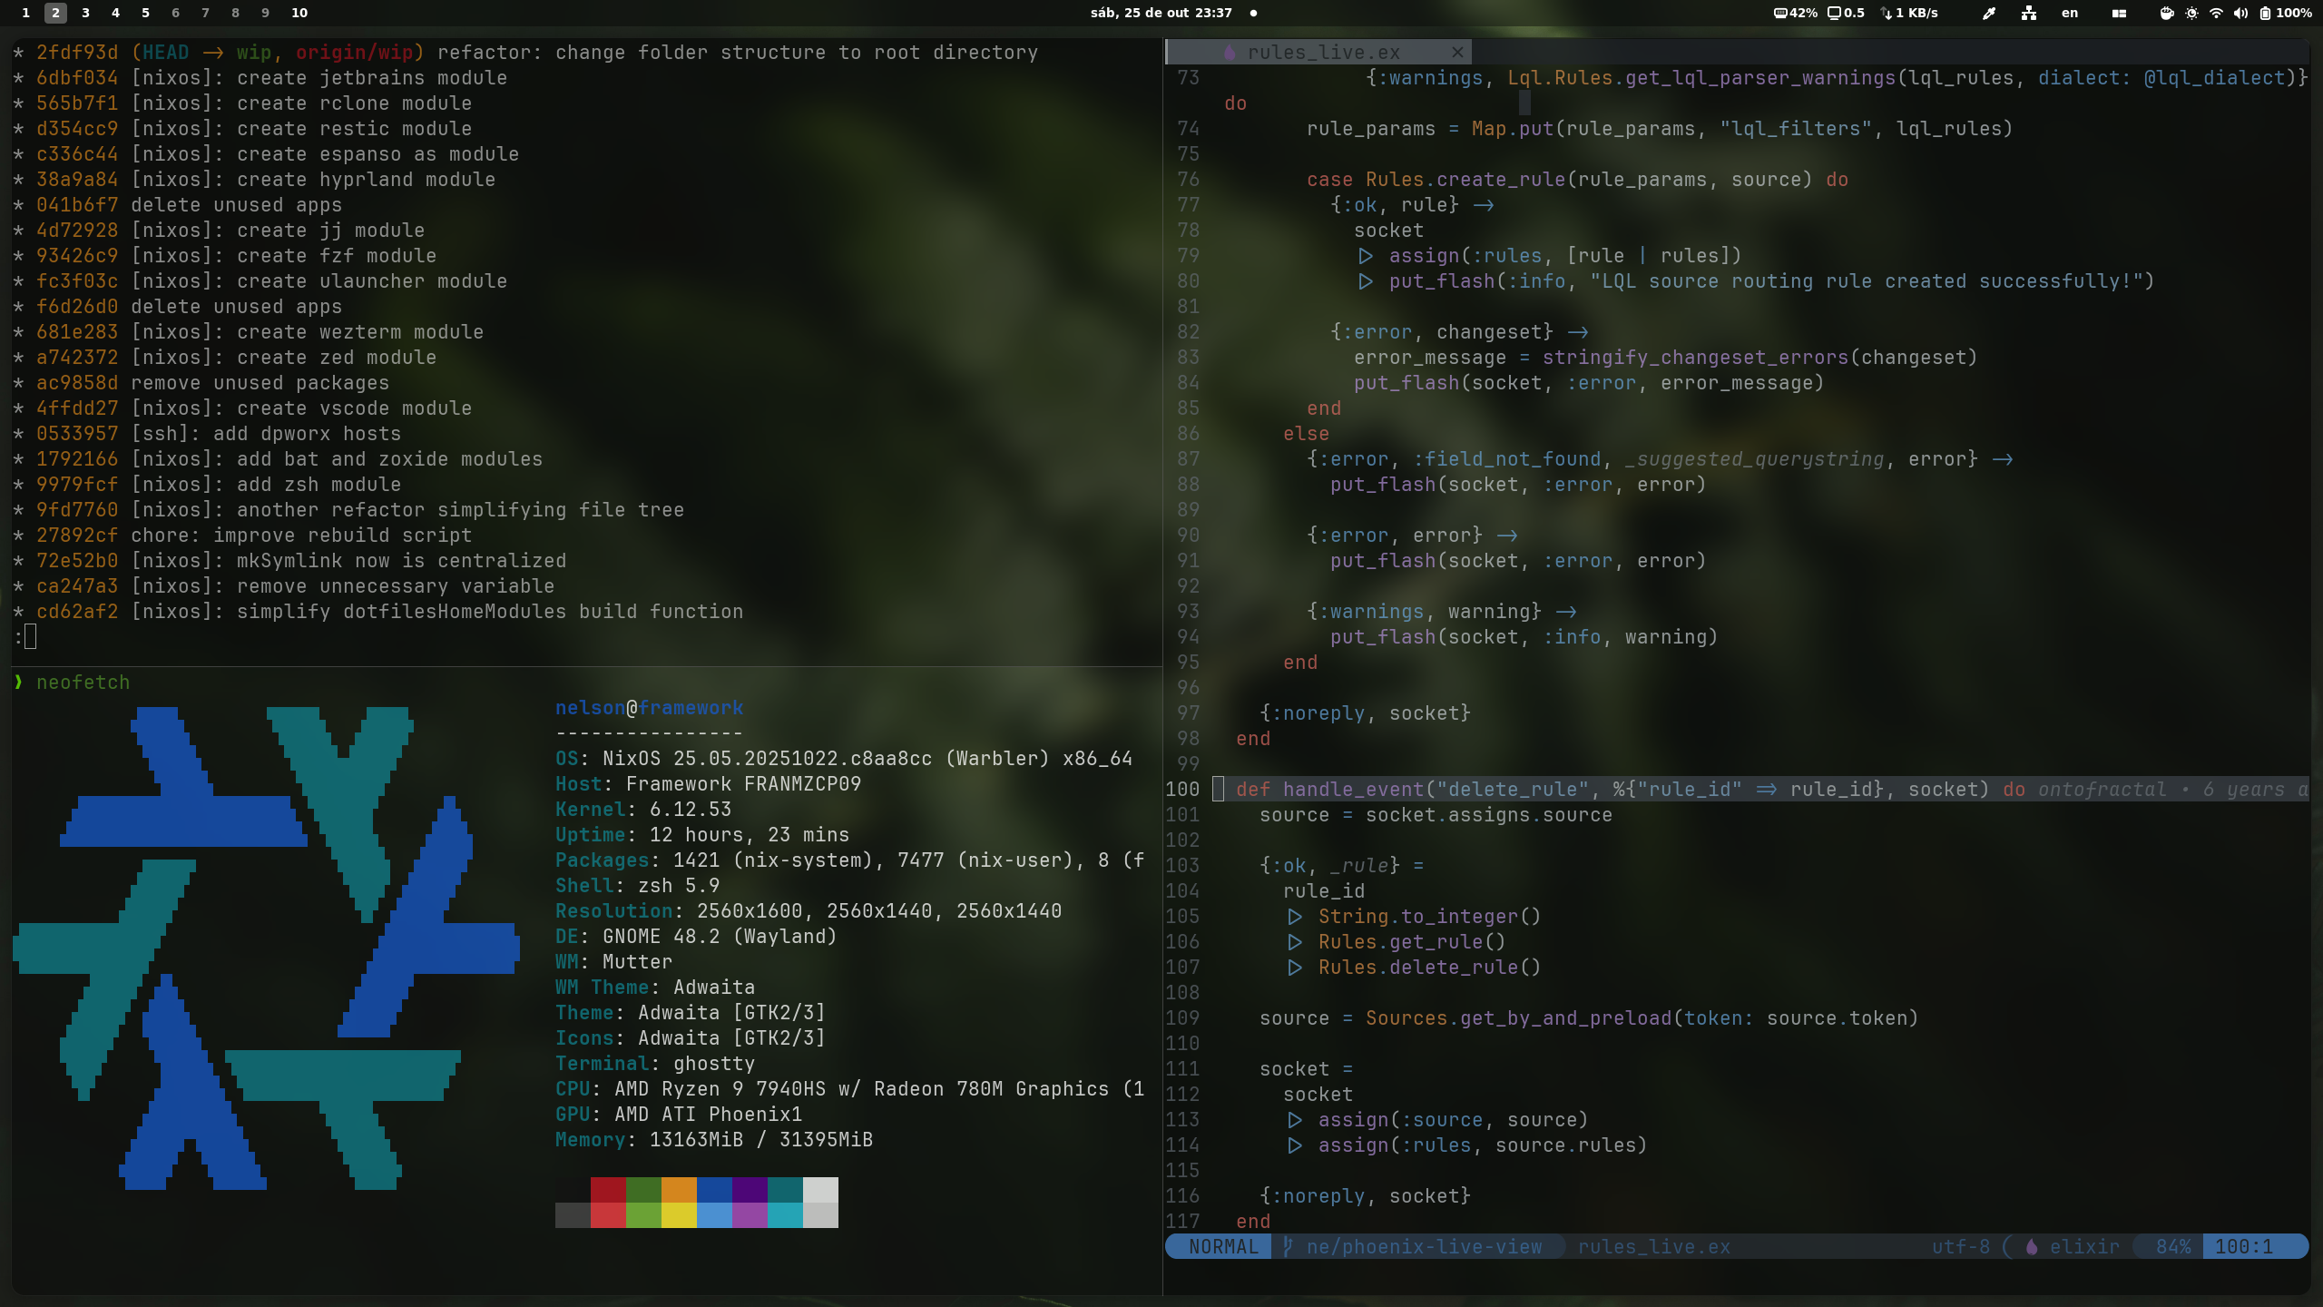Switch to workspace 10
This screenshot has height=1307, width=2323.
(299, 13)
